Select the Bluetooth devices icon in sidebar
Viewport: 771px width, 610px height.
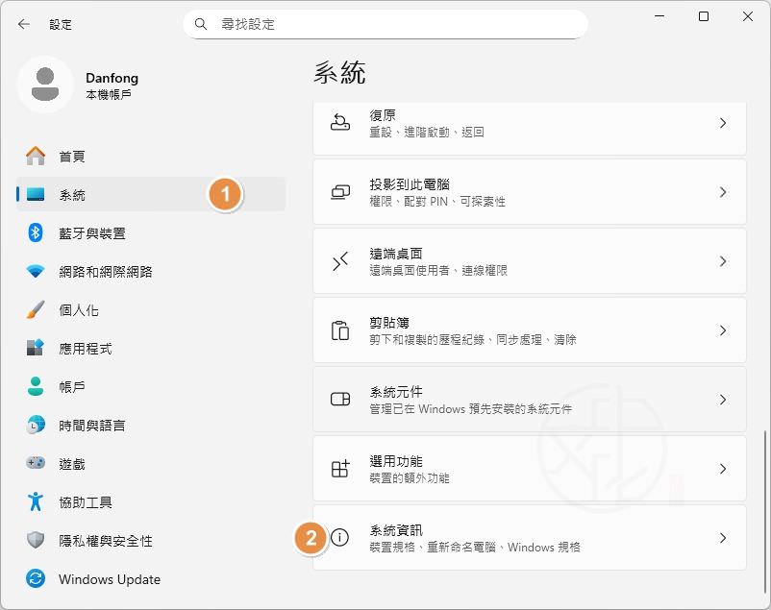(25, 232)
